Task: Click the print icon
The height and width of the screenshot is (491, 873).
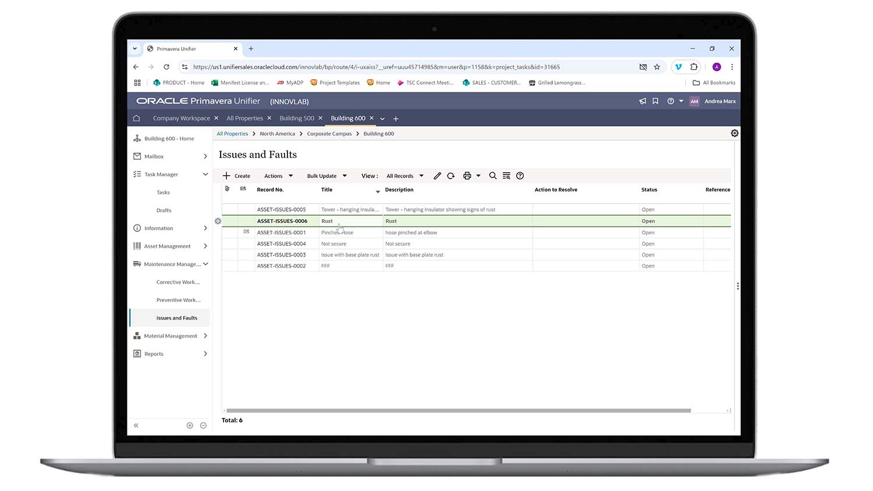Action: click(x=467, y=176)
